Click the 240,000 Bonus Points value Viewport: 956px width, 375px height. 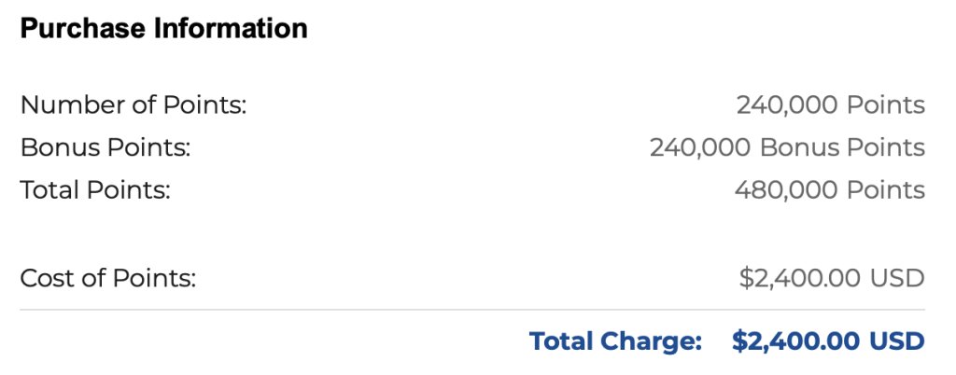click(x=787, y=147)
